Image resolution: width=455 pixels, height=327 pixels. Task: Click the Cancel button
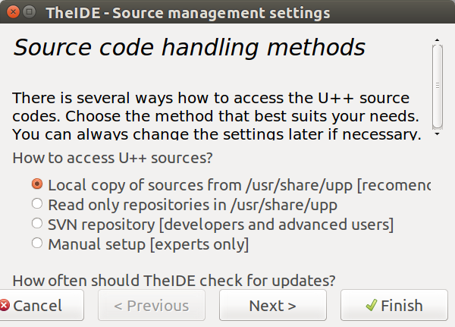click(x=42, y=305)
